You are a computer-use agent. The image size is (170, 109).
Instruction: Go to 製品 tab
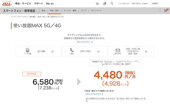(x=44, y=11)
